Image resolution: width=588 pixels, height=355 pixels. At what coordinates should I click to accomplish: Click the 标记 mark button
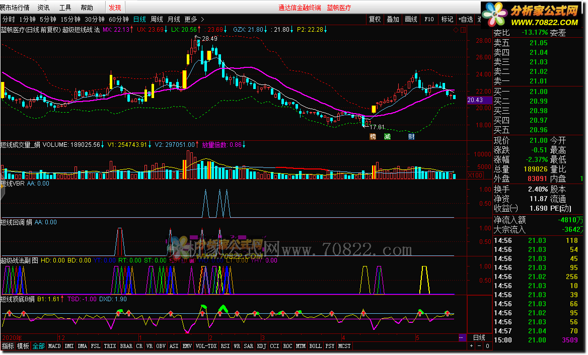(x=447, y=19)
